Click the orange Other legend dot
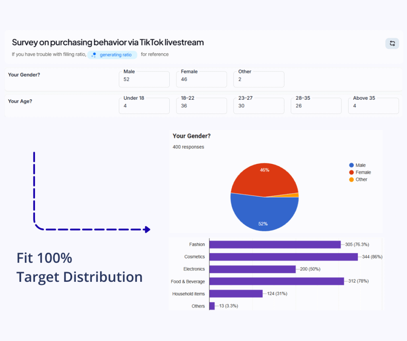Viewport: 407px width, 341px height. pyautogui.click(x=351, y=180)
